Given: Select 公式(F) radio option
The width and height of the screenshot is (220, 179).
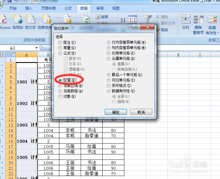Looking at the screenshot, I should click(67, 53).
